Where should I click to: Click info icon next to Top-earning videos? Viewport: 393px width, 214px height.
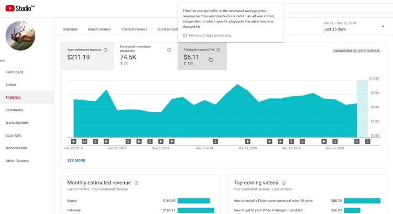[283, 183]
